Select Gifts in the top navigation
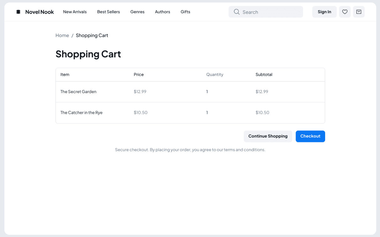 pos(185,12)
